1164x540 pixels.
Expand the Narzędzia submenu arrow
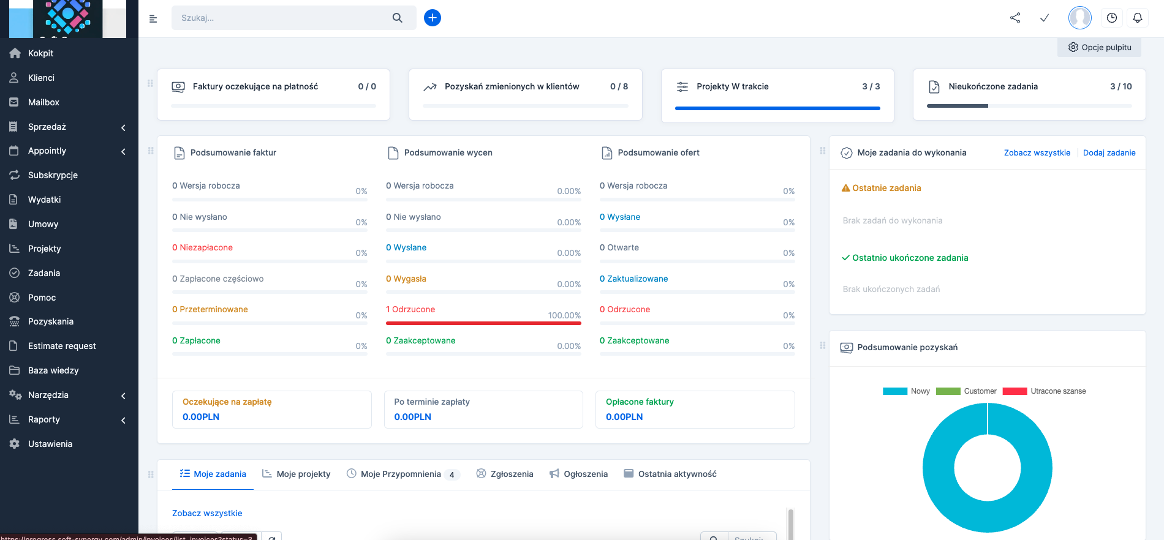click(123, 396)
